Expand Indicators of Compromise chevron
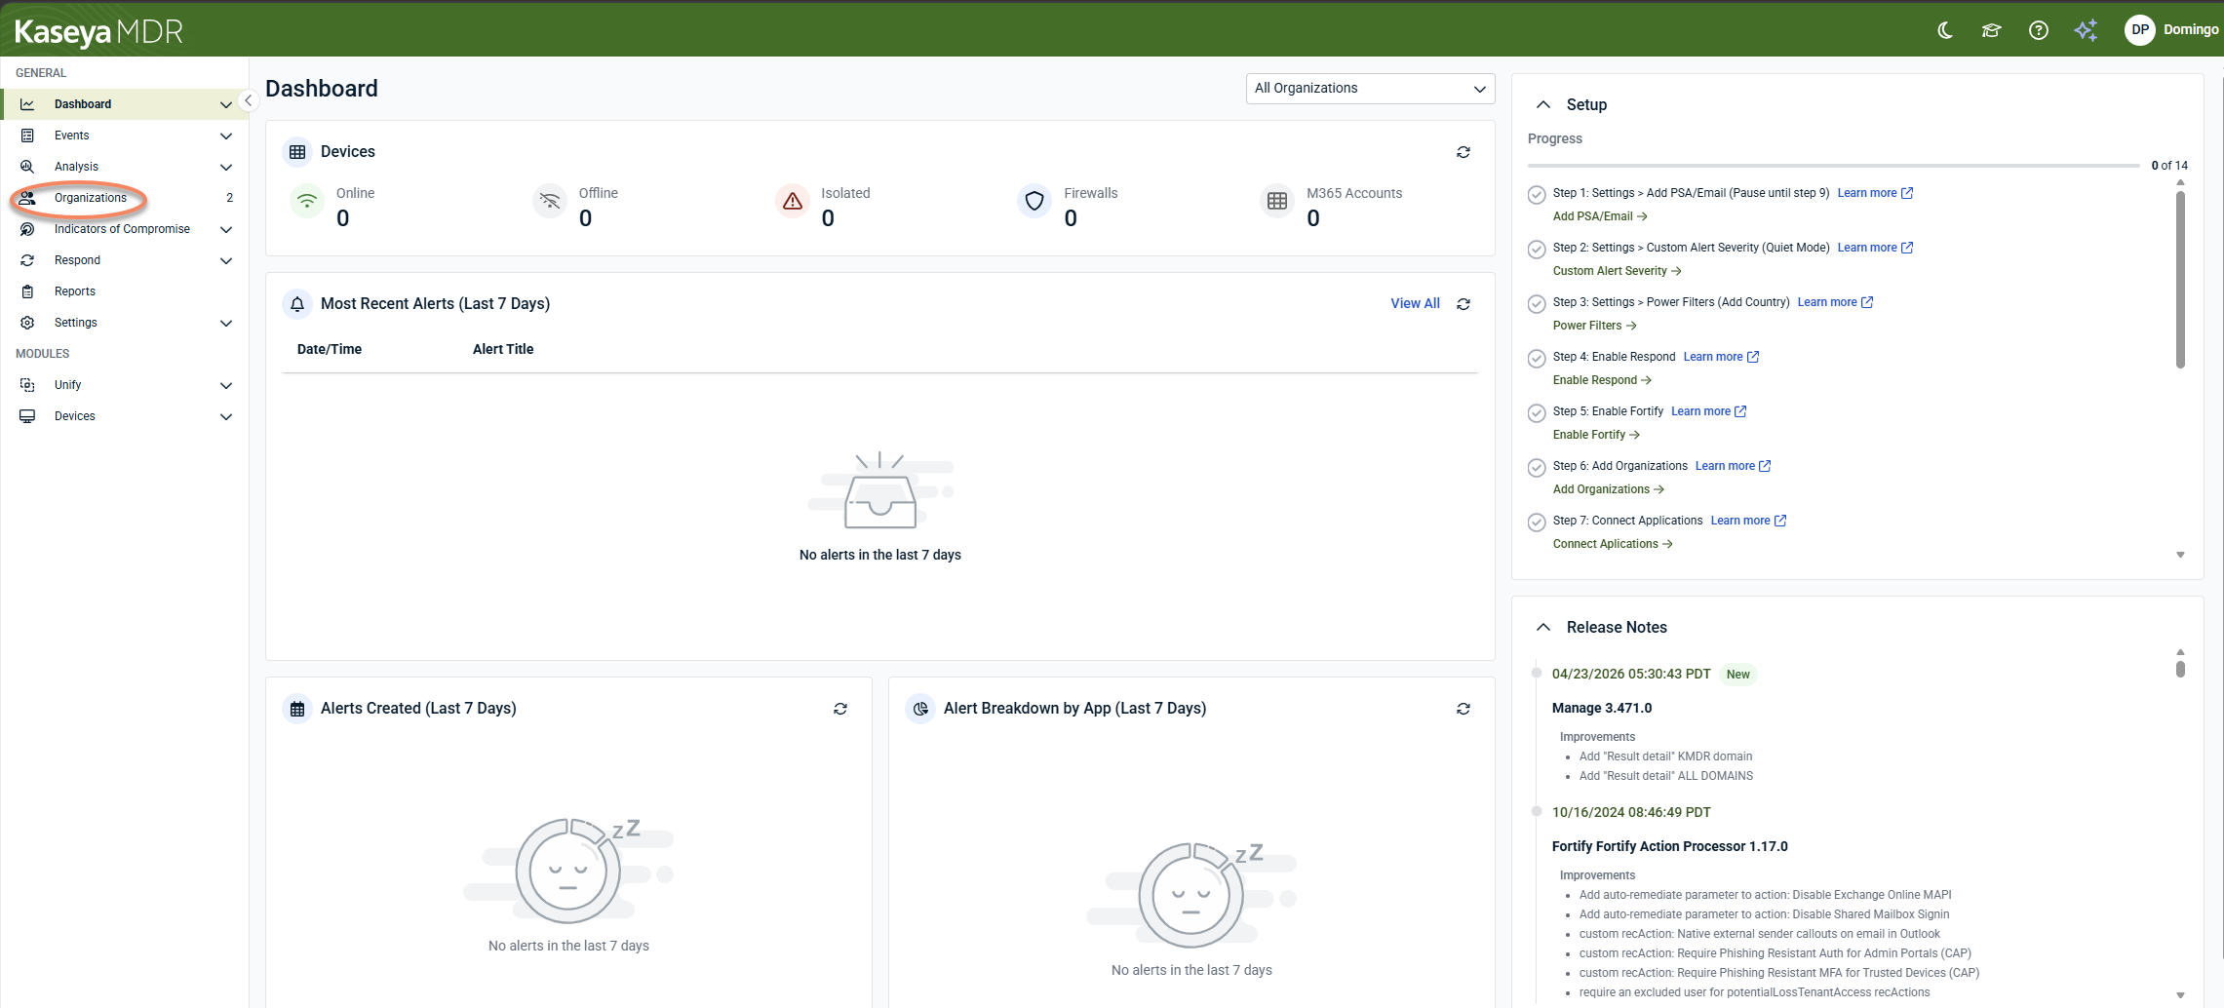Image resolution: width=2224 pixels, height=1008 pixels. click(x=226, y=229)
